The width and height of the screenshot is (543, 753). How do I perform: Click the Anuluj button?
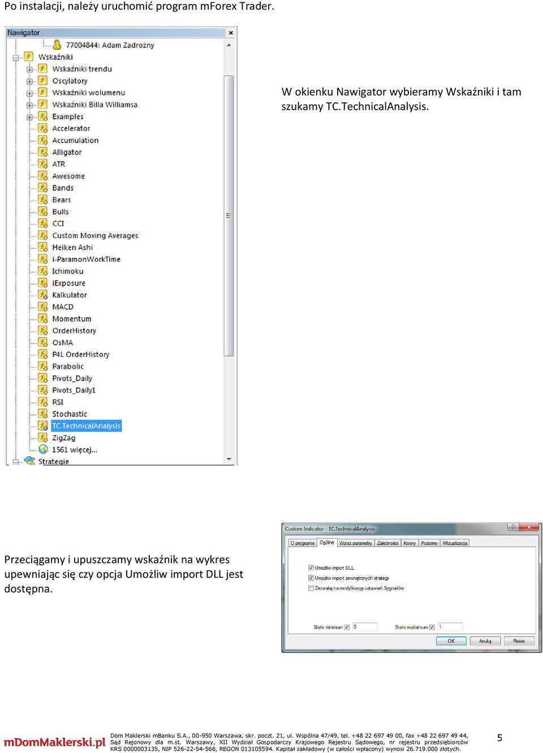tap(485, 641)
